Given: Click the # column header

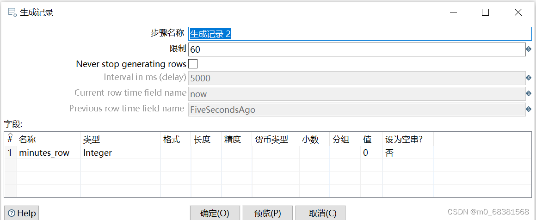Looking at the screenshot, I should pos(10,139).
